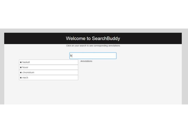Focus the search input containing 'h'
The width and height of the screenshot is (188, 133).
click(x=93, y=56)
